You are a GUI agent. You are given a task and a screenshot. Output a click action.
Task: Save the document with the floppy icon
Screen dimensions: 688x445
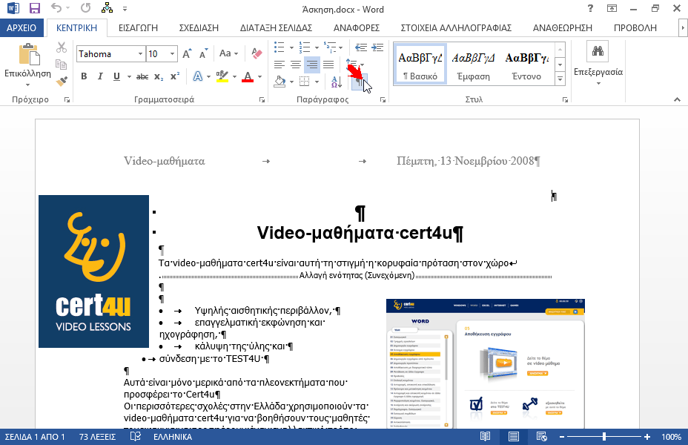34,8
